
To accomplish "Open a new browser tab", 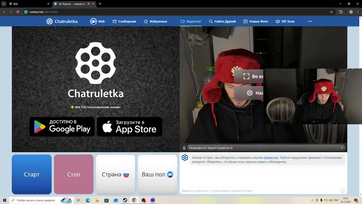I will coord(100,4).
